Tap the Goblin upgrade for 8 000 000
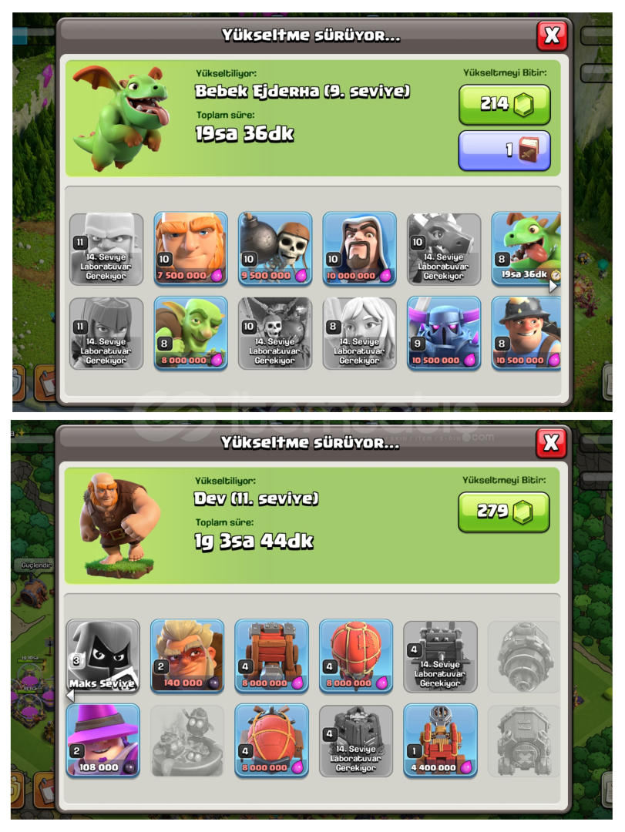The image size is (625, 832). [190, 334]
